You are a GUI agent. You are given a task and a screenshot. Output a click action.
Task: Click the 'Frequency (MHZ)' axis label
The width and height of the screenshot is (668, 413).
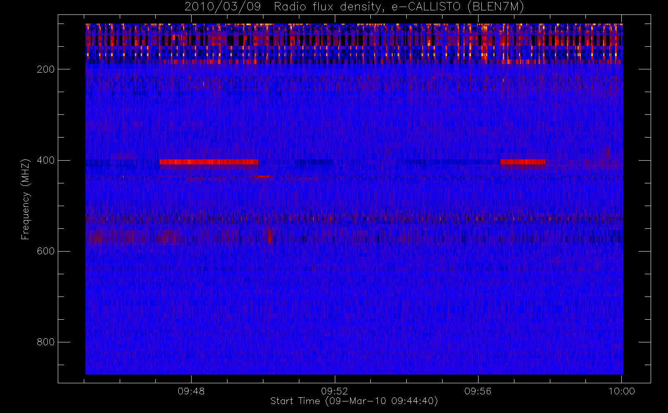tap(26, 199)
